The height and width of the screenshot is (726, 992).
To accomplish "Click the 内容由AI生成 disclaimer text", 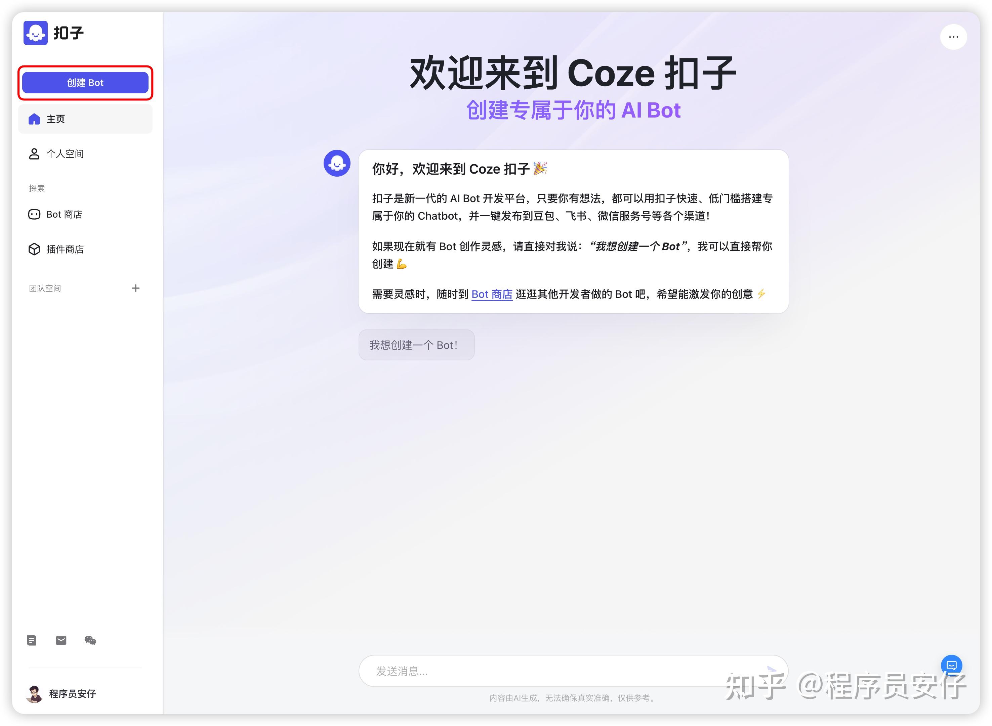I will click(573, 698).
